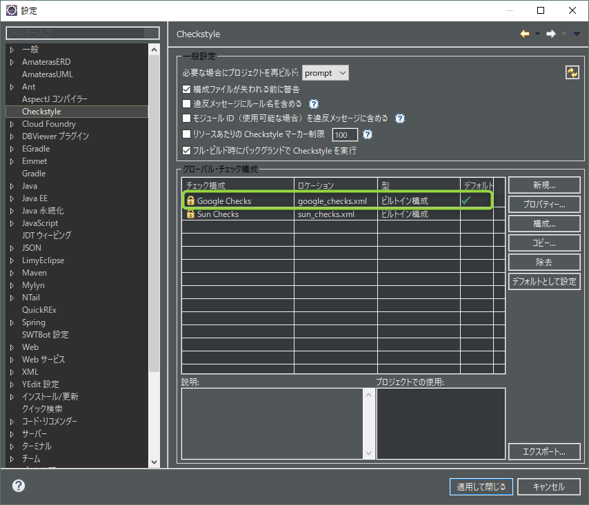Toggle 構成ファイルが失われる前に警告 checkbox

coord(186,90)
